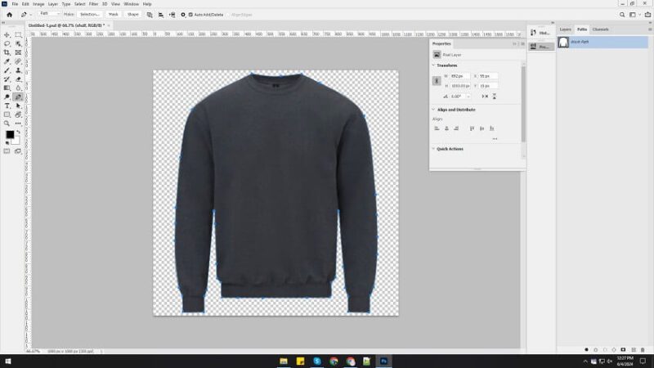The width and height of the screenshot is (654, 368).
Task: Select the Frame tool
Action: [x=18, y=52]
